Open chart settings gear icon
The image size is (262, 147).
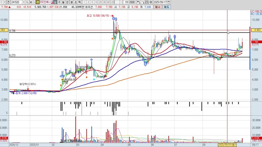point(151,2)
